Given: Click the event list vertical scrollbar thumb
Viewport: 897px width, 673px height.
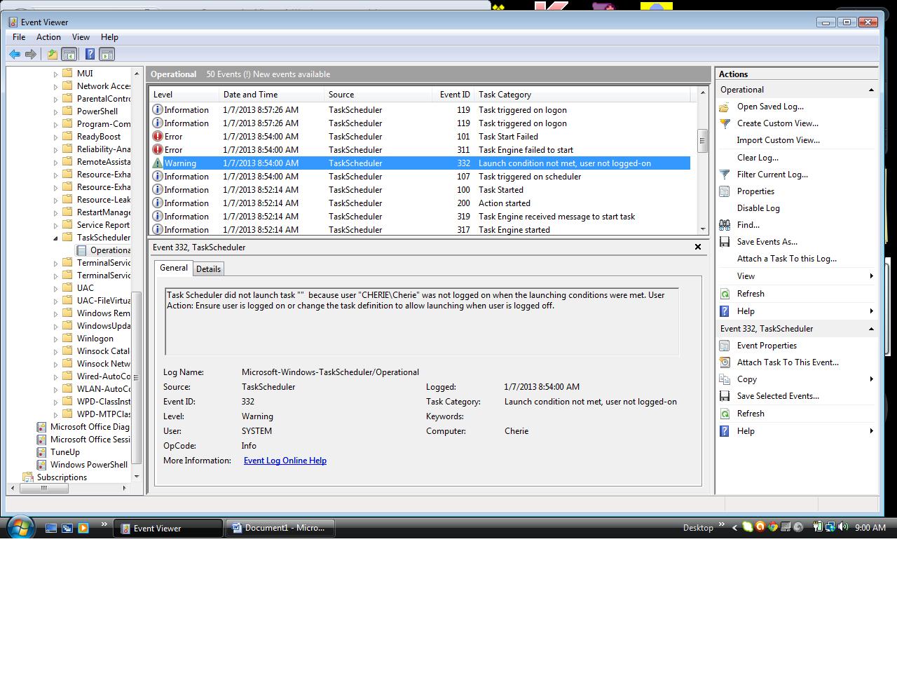Looking at the screenshot, I should [702, 140].
